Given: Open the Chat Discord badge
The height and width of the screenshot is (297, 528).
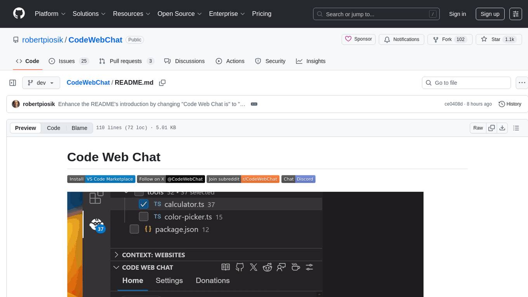Looking at the screenshot, I should [298, 179].
